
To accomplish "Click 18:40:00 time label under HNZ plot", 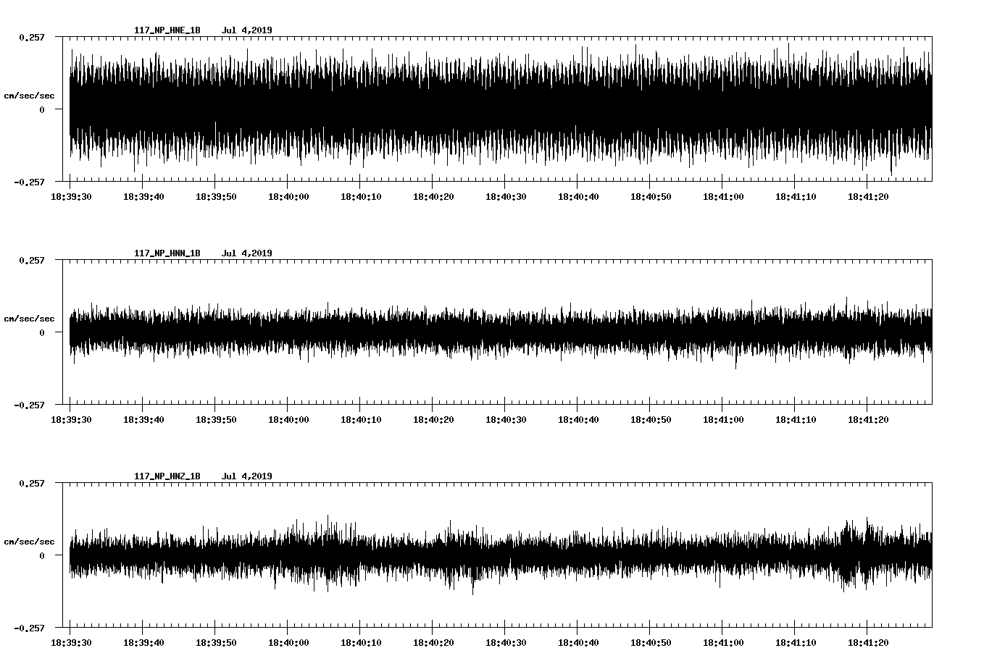I will click(x=288, y=642).
